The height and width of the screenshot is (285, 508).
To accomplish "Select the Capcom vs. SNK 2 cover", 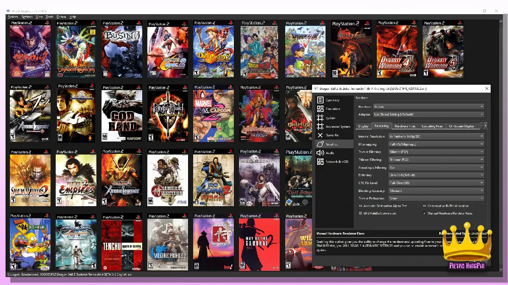I will 167,49.
